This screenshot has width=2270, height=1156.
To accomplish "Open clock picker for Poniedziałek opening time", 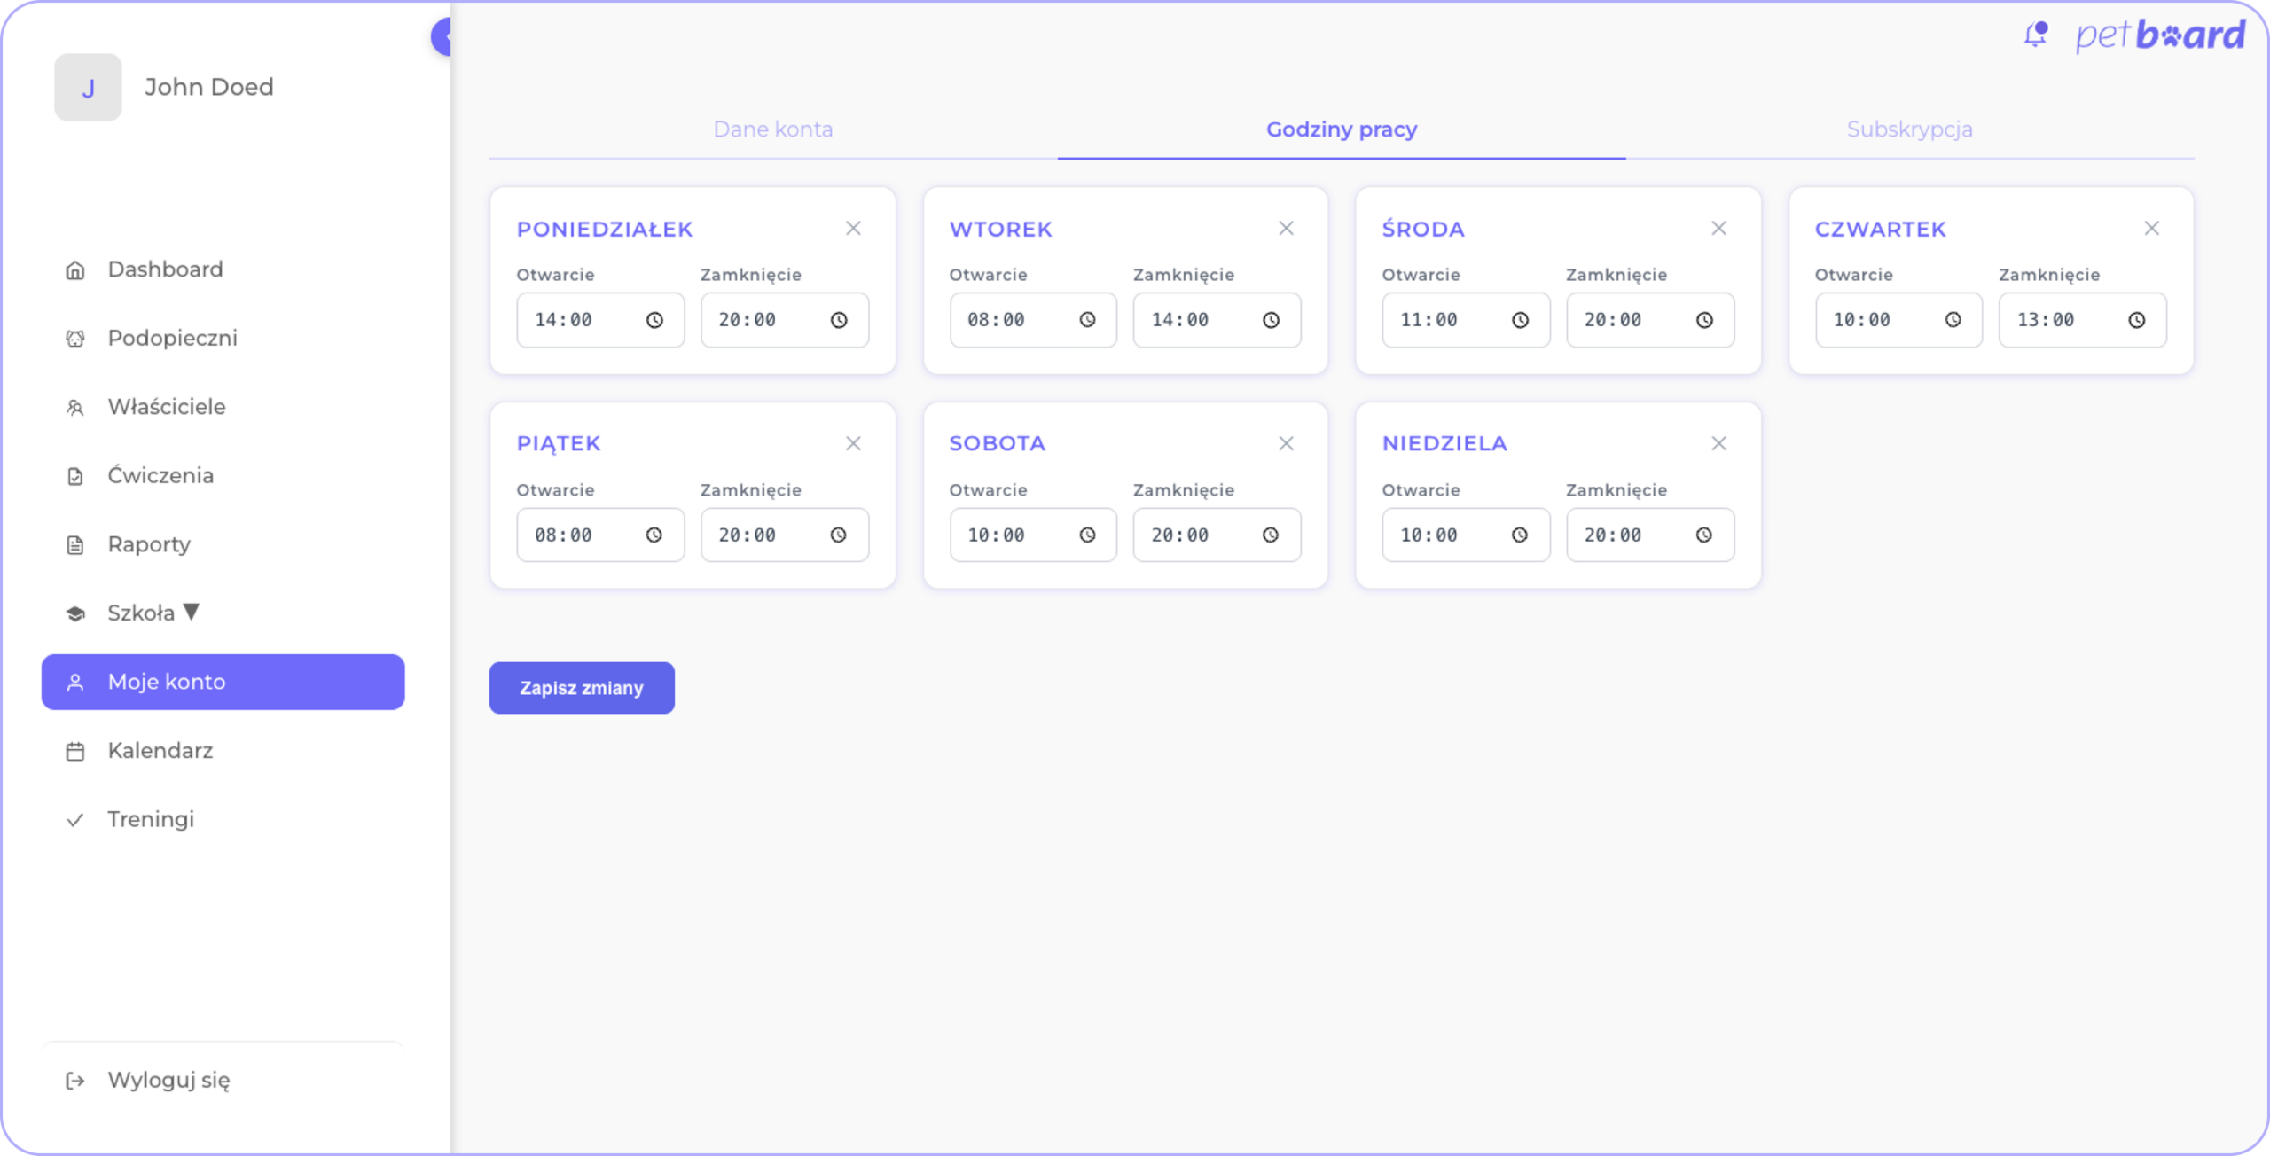I will pyautogui.click(x=654, y=320).
